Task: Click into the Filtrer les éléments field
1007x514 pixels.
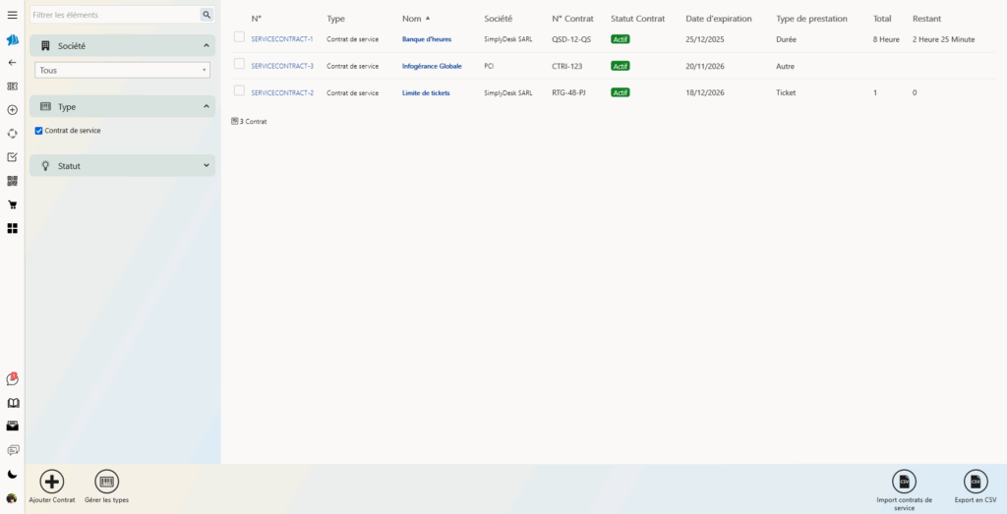Action: [113, 15]
